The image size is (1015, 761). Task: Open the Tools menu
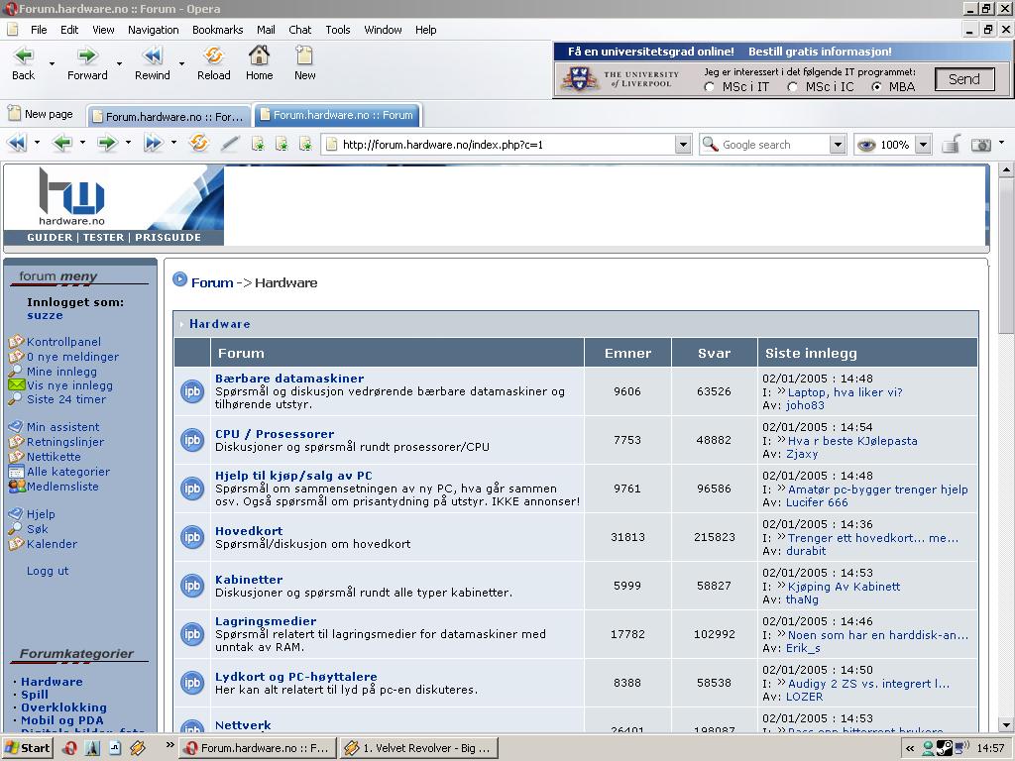click(x=338, y=30)
